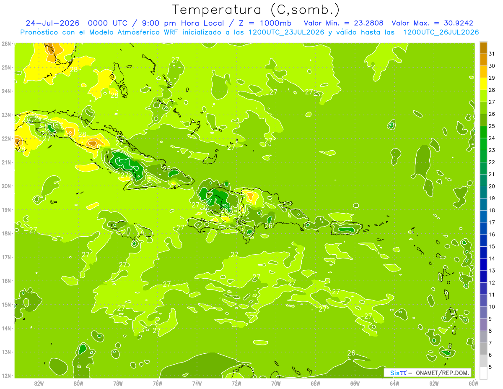Pick the dark blue swatch between 12 and 13

point(483,277)
